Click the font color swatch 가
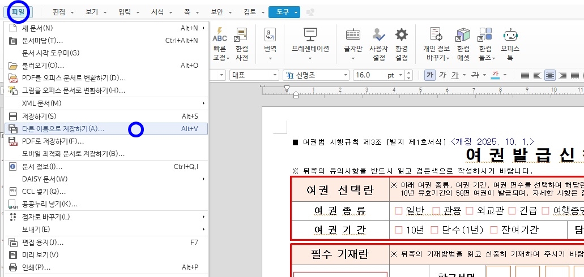Viewport: 584px width, 277px height. click(x=496, y=75)
